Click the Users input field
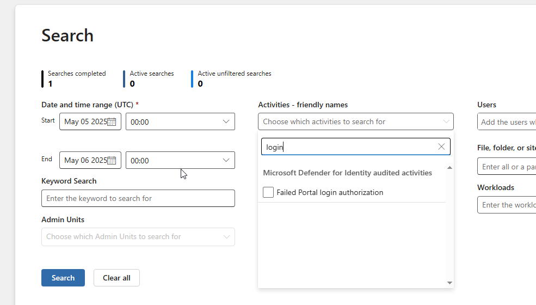The height and width of the screenshot is (305, 536). pyautogui.click(x=507, y=122)
